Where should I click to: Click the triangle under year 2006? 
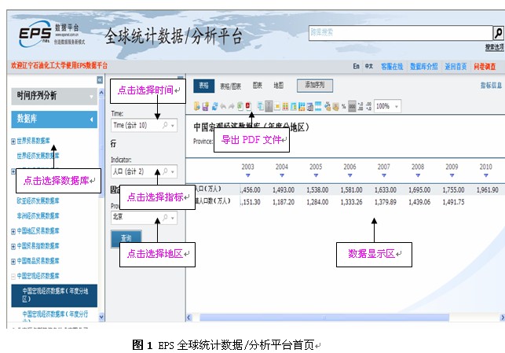click(349, 175)
